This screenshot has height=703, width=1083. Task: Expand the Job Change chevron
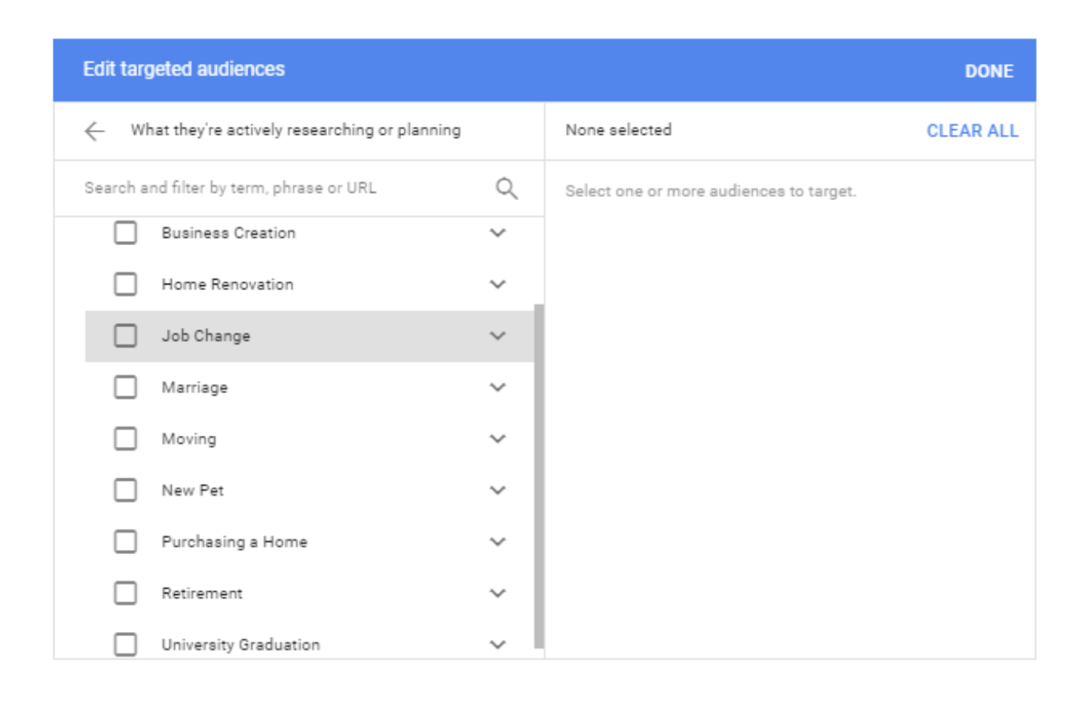pyautogui.click(x=497, y=336)
